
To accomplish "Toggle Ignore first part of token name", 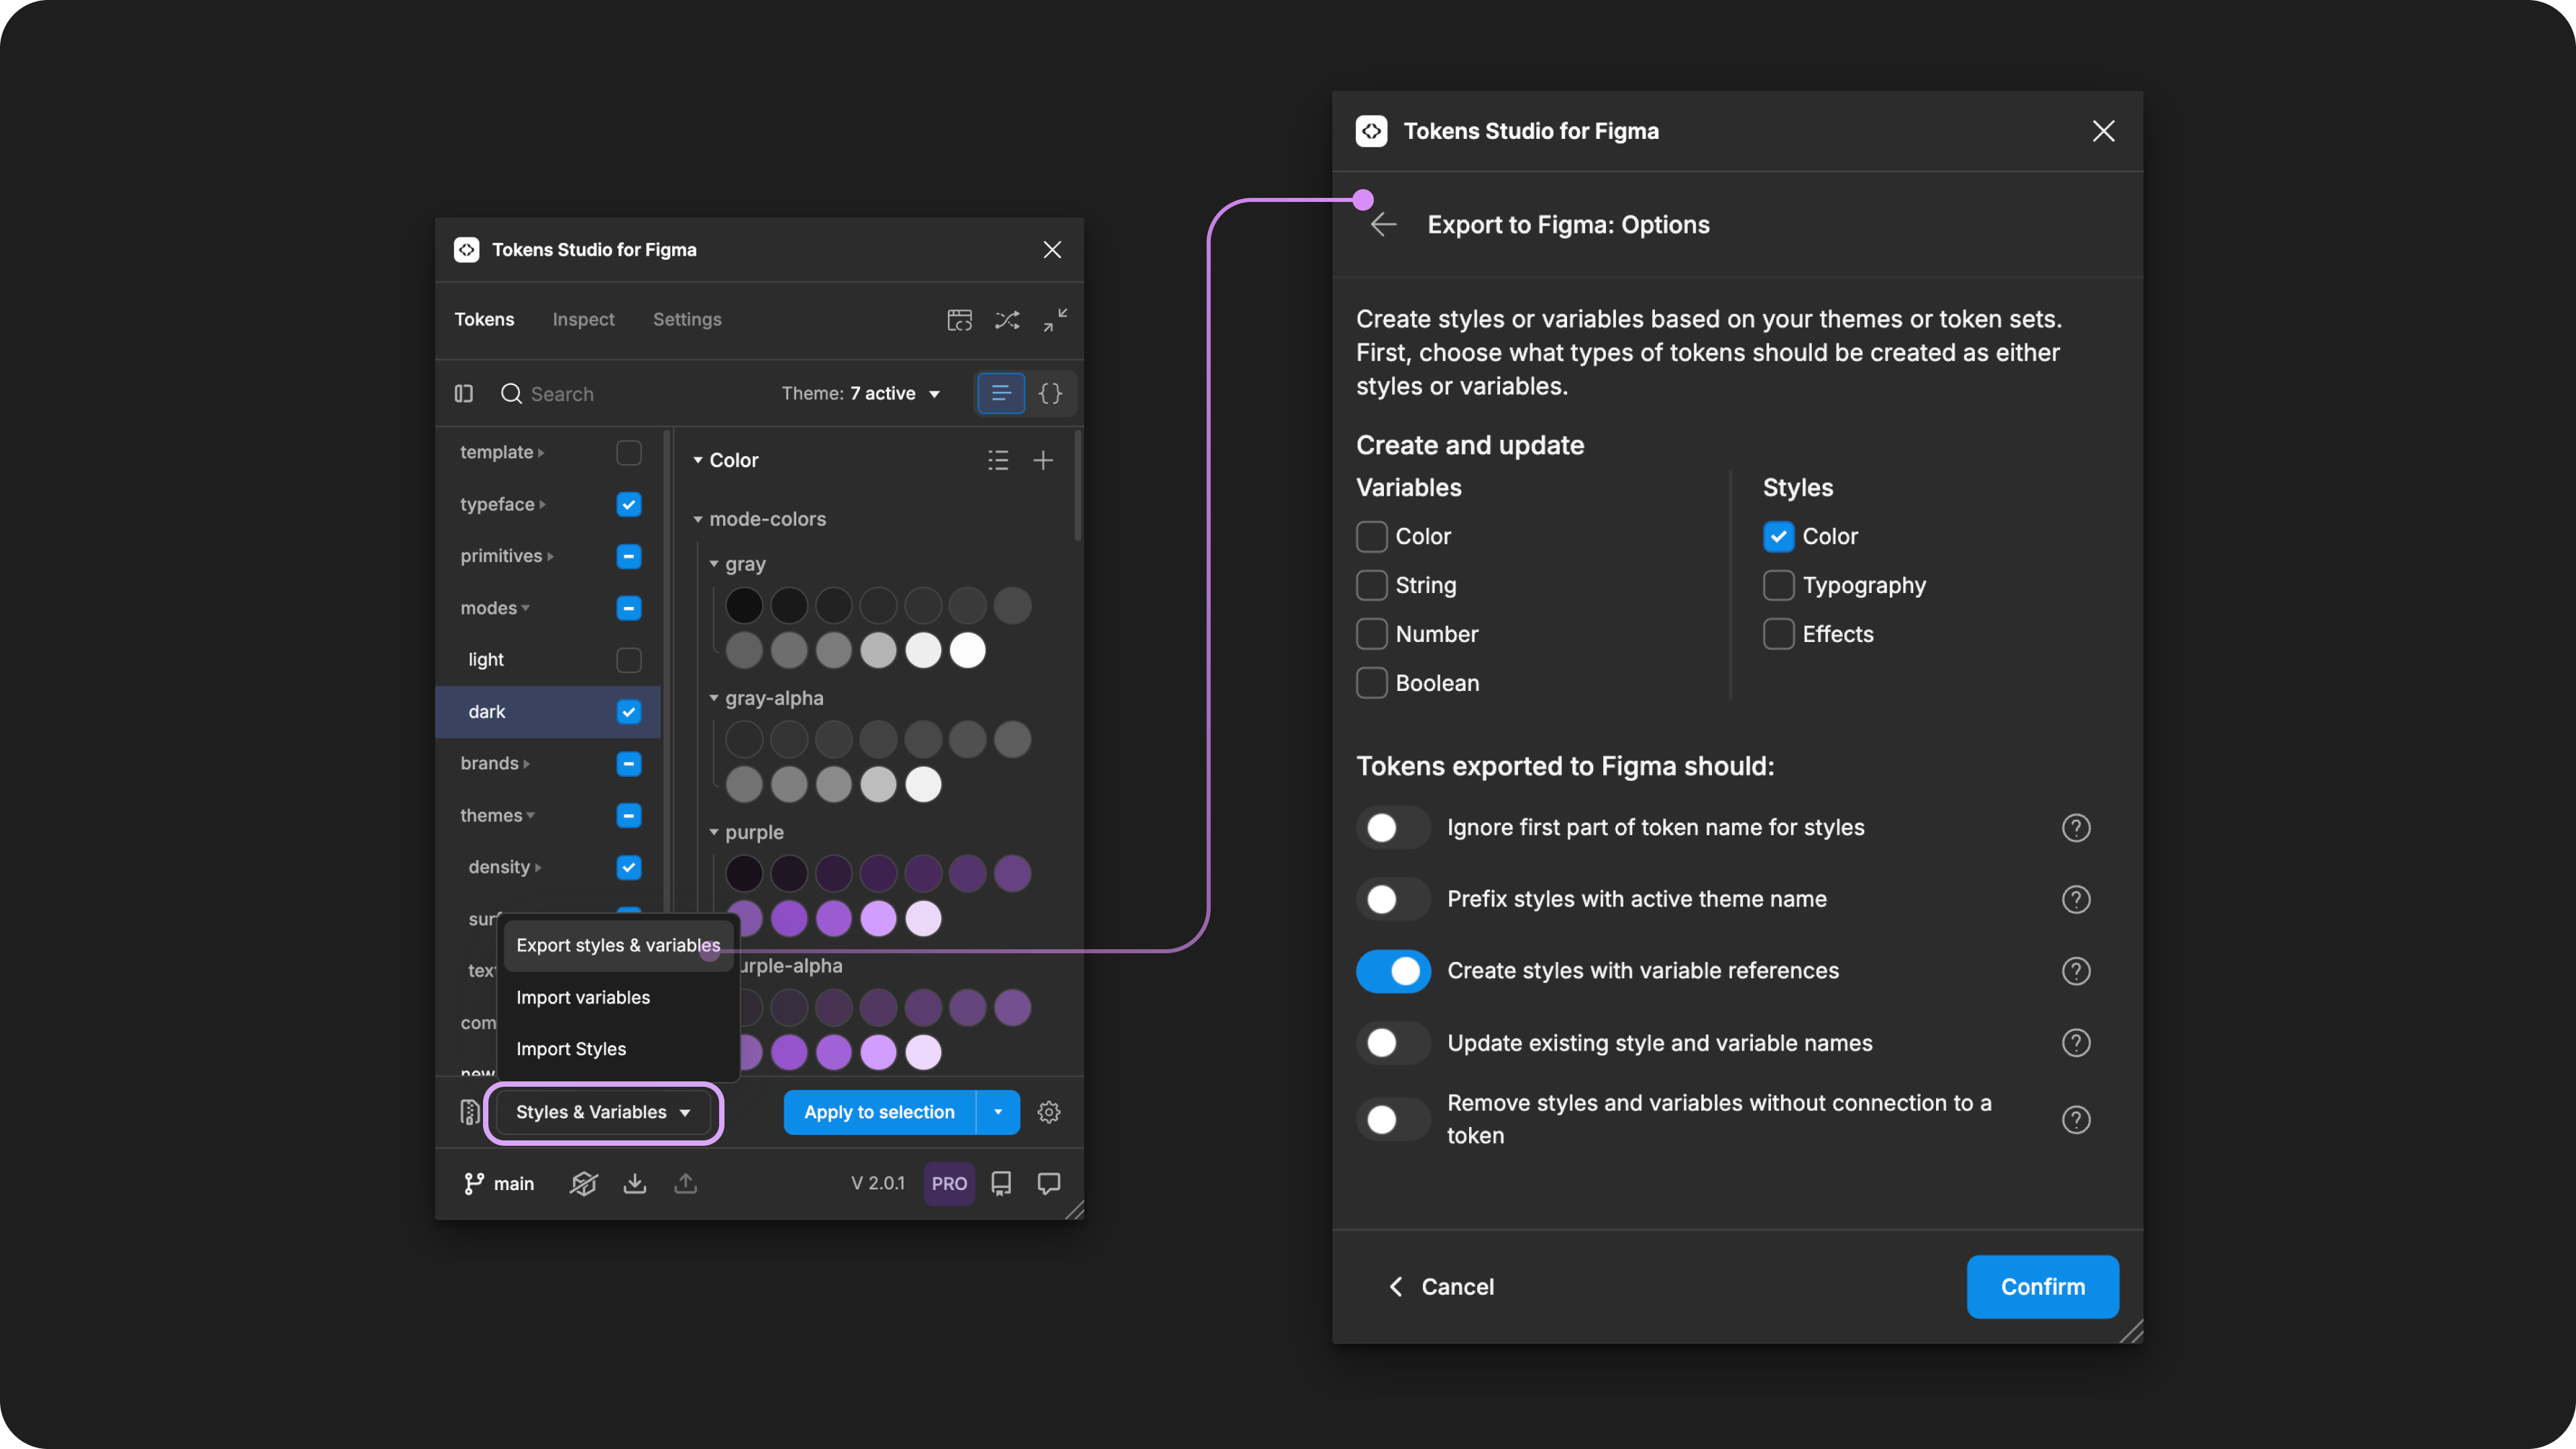I will 1394,828.
